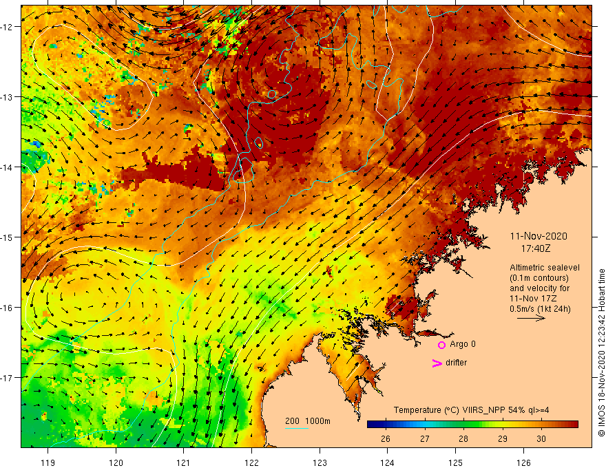Click the temperature color scale bar
This screenshot has width=606, height=468.
point(472,424)
